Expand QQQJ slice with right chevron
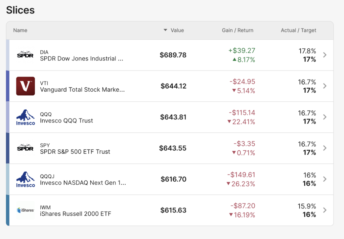This screenshot has width=344, height=239. pos(325,179)
